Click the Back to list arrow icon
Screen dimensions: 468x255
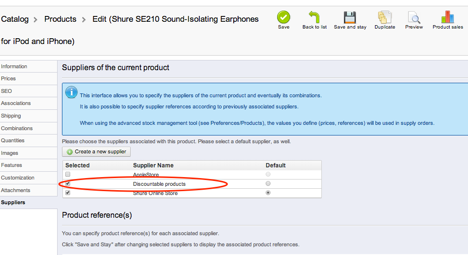tap(314, 17)
